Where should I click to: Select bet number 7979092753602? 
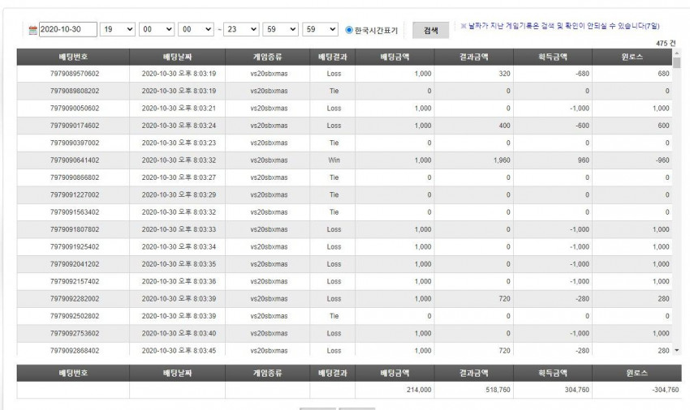click(75, 334)
